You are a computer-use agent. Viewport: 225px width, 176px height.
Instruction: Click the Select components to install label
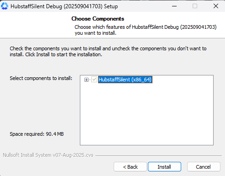click(x=41, y=78)
